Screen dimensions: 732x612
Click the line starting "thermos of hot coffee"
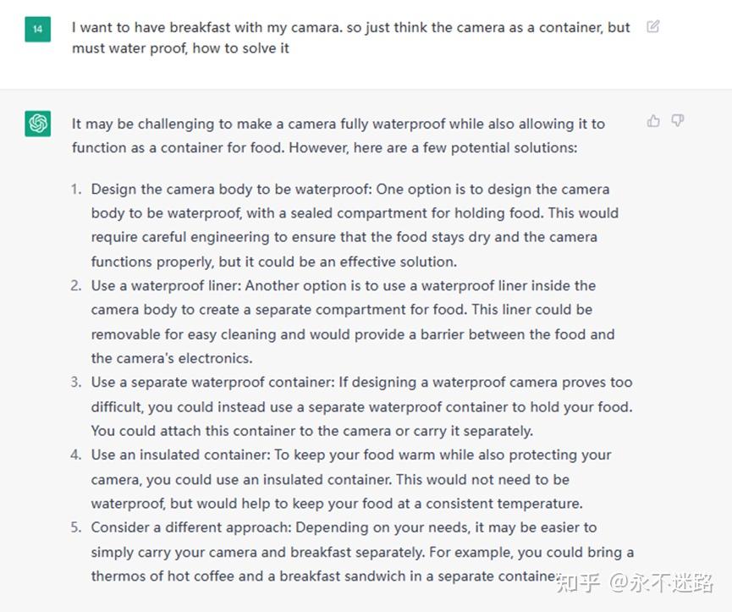point(323,576)
